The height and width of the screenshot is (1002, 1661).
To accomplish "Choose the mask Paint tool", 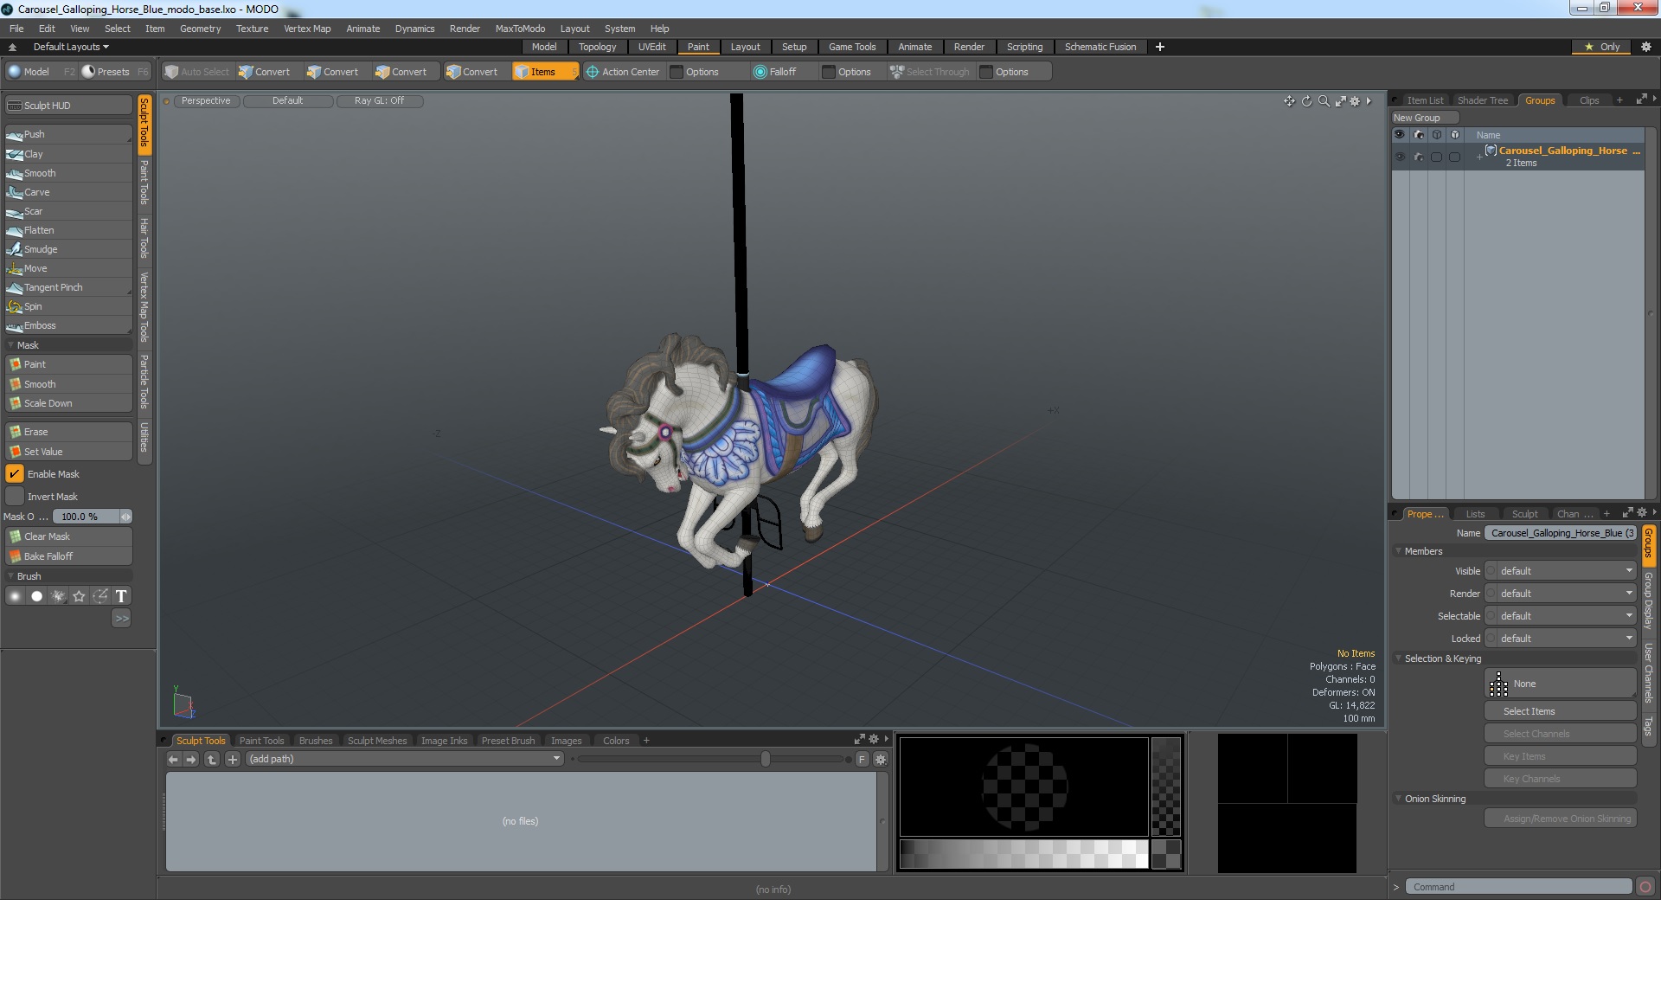I will [68, 364].
